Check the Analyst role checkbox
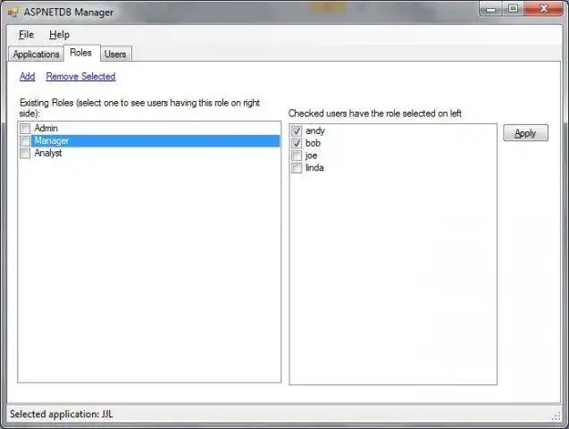The height and width of the screenshot is (429, 569). (25, 153)
